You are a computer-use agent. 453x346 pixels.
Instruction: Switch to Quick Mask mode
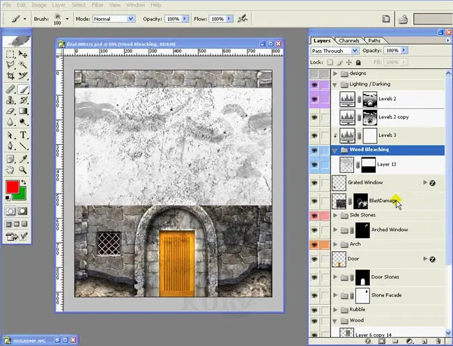pos(23,211)
